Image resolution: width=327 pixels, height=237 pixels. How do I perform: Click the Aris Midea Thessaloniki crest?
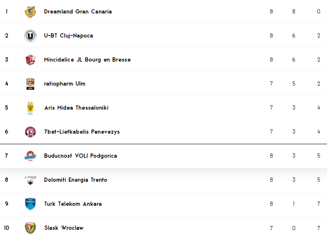pos(30,108)
